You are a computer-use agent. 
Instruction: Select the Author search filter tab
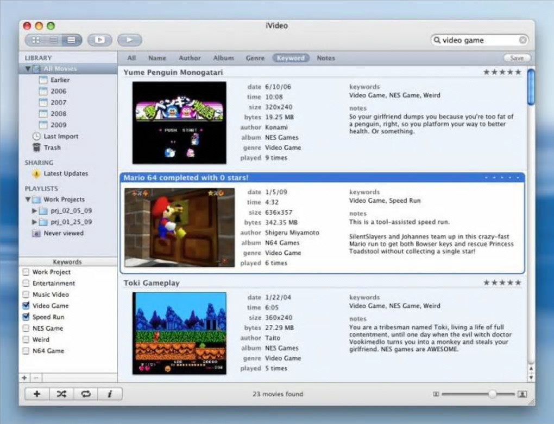[x=190, y=58]
